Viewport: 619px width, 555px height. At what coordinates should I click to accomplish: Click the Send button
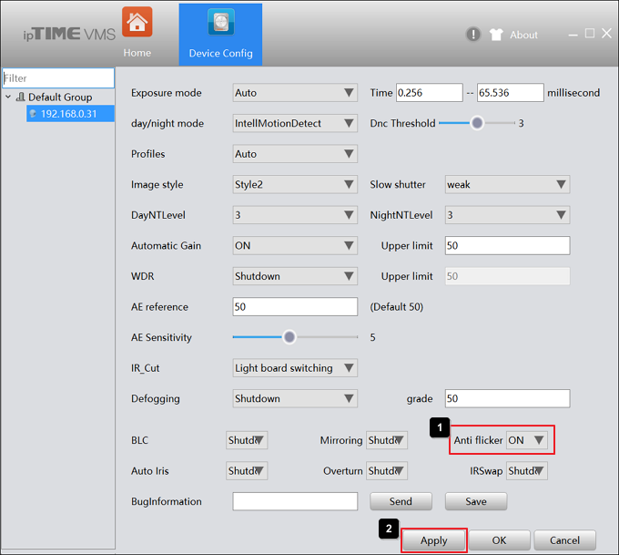point(401,501)
